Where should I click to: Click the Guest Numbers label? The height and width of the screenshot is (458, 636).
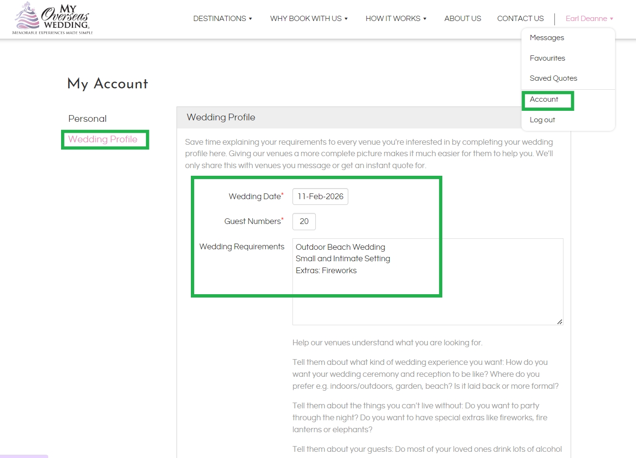254,221
